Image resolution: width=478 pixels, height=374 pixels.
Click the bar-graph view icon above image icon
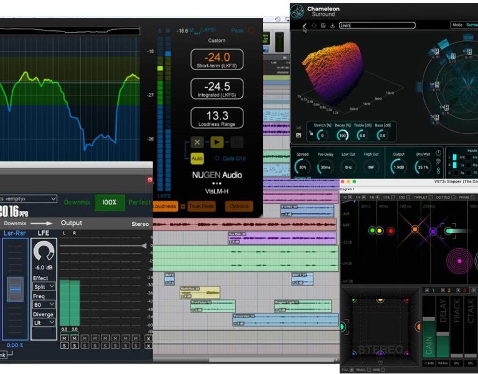click(x=298, y=128)
